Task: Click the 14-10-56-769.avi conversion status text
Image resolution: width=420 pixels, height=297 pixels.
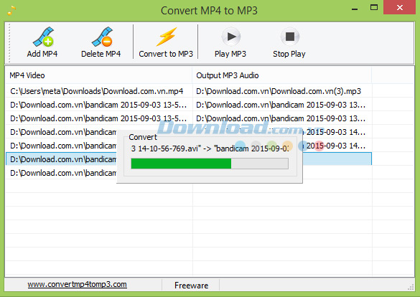Action: (210, 148)
